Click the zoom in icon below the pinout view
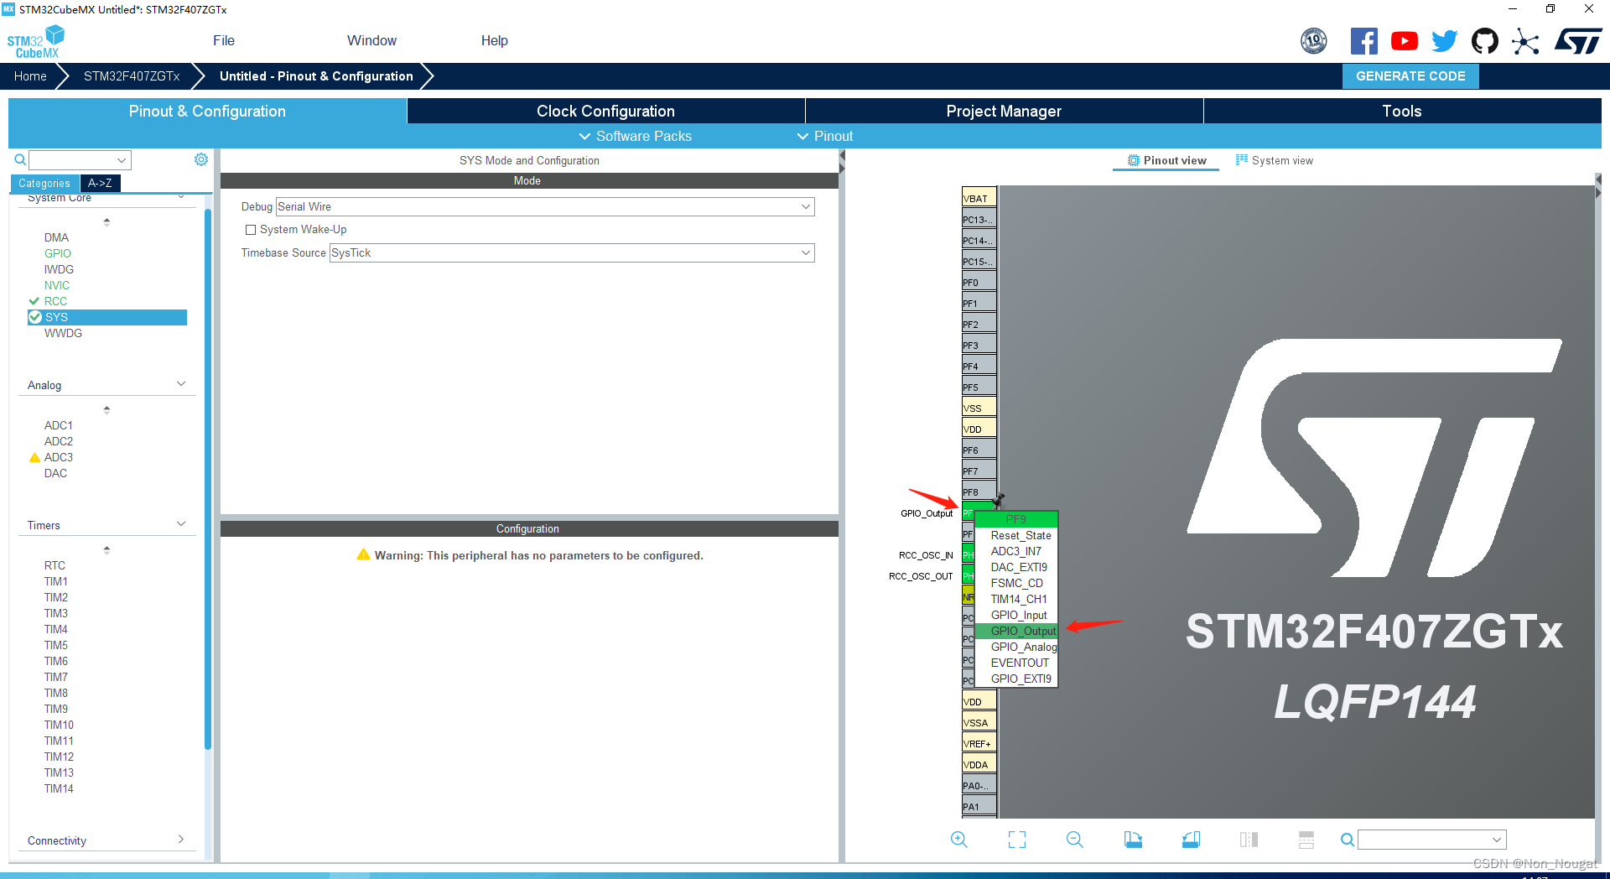The height and width of the screenshot is (879, 1610). pyautogui.click(x=959, y=839)
